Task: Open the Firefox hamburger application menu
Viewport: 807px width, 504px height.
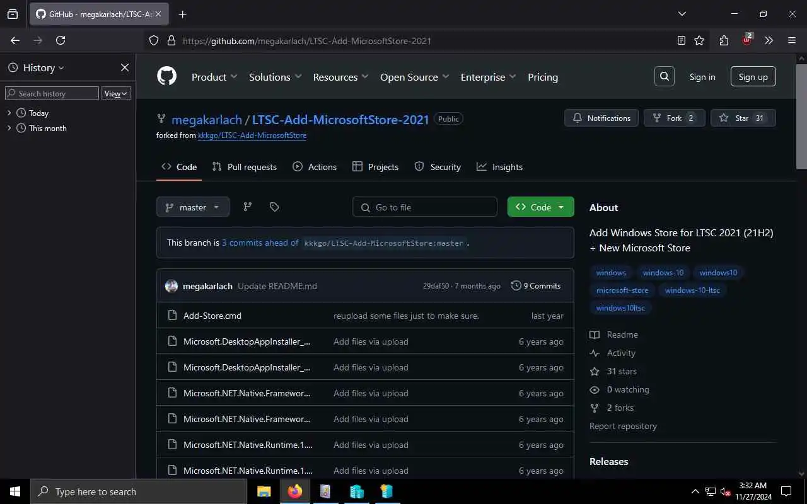Action: [792, 40]
